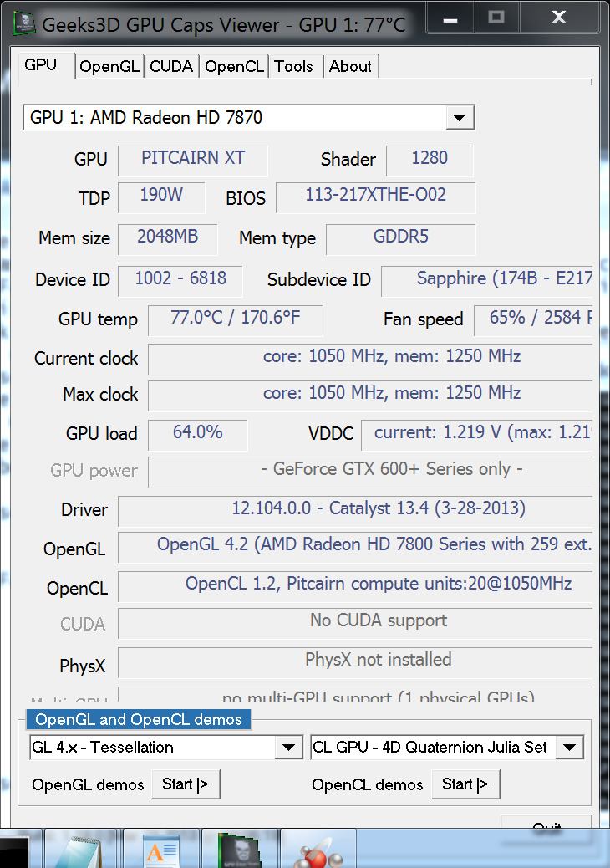Click the Driver Catalyst 13.4 field
Screen dimensions: 610x868
356,511
